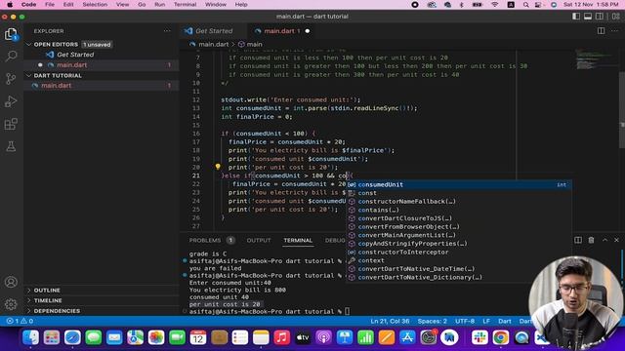Screen dimensions: 625x351
Task: Open the Apple menu
Action: (10, 4)
